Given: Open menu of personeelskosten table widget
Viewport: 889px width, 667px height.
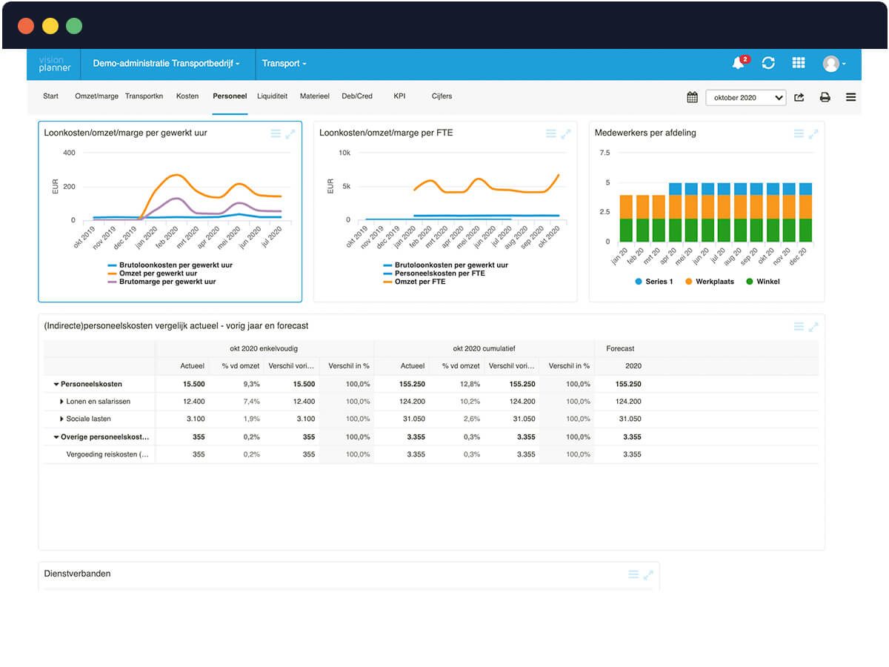Looking at the screenshot, I should pos(799,327).
